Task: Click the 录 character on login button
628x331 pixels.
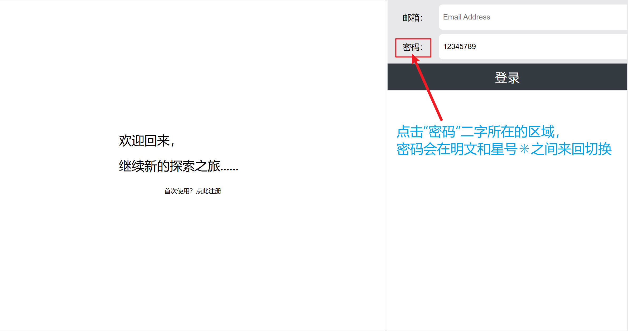Action: (514, 78)
